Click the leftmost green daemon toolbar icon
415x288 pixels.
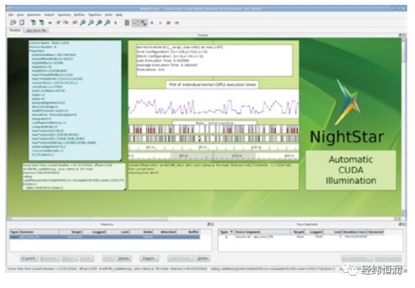click(33, 23)
